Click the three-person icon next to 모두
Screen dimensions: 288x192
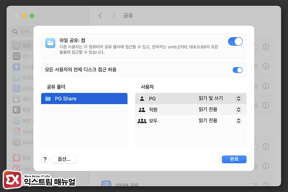[x=142, y=121]
